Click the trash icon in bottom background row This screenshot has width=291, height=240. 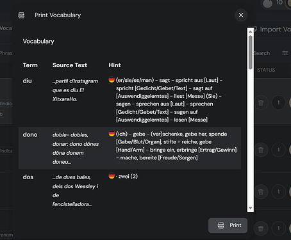pyautogui.click(x=261, y=228)
